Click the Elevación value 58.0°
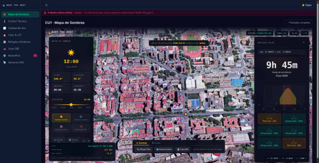This screenshot has height=163, width=319. click(78, 79)
